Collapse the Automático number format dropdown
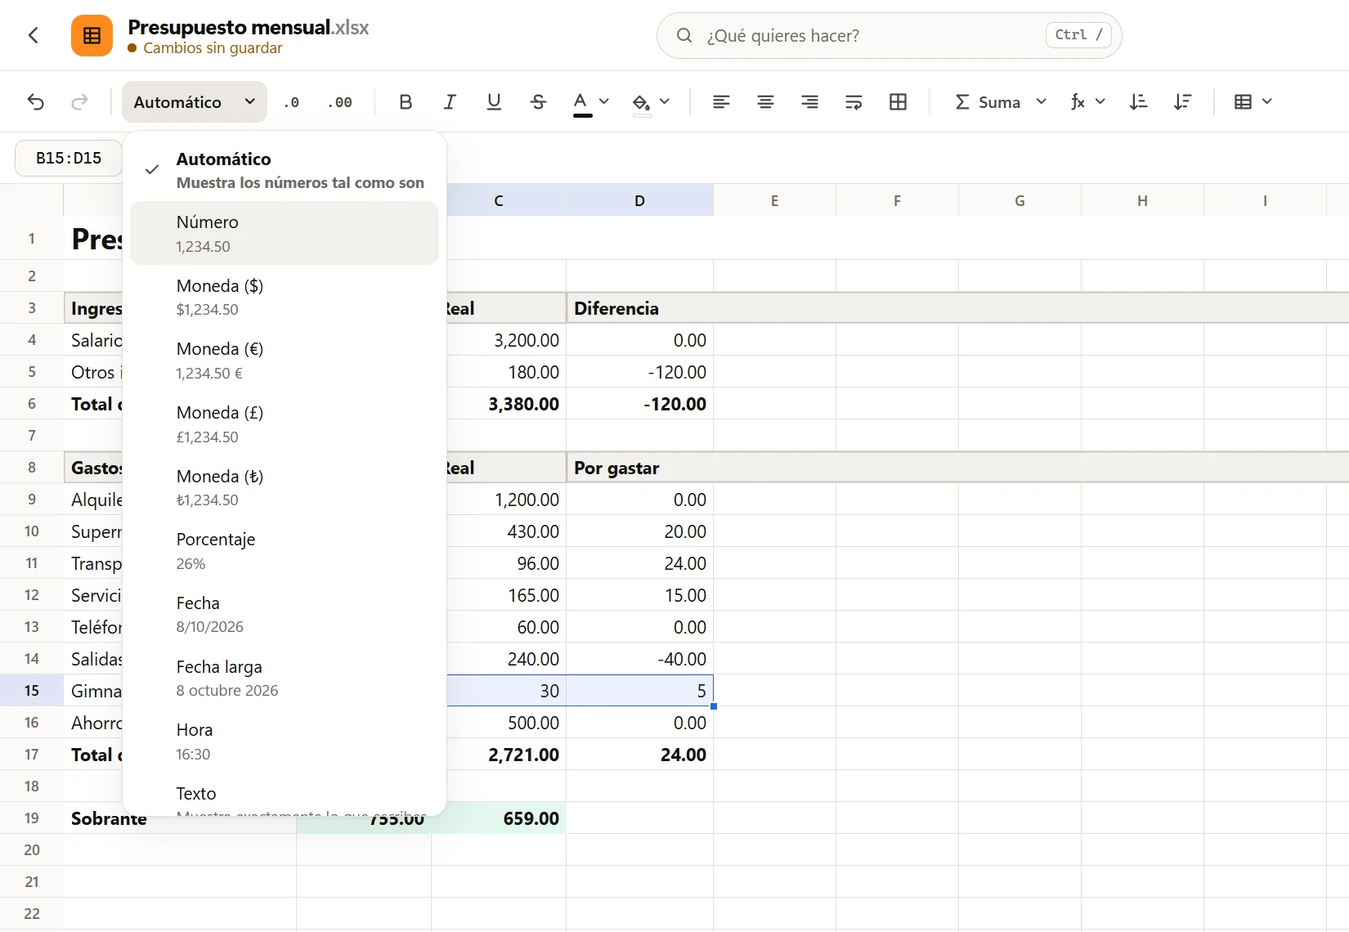1349x932 pixels. [195, 102]
